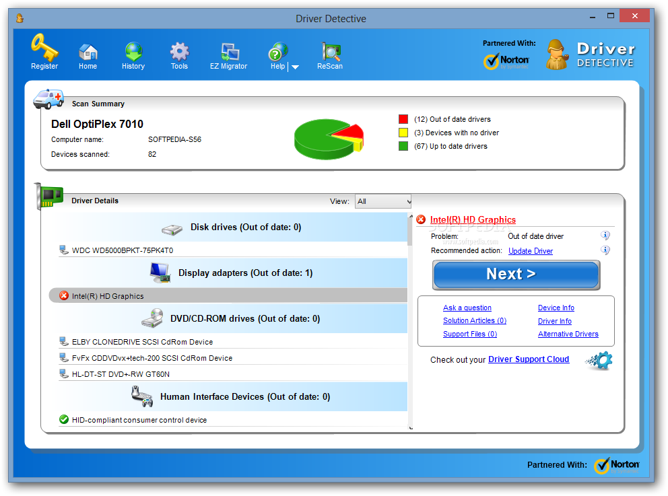Click Driver Detective detective logo
The image size is (668, 496).
557,55
